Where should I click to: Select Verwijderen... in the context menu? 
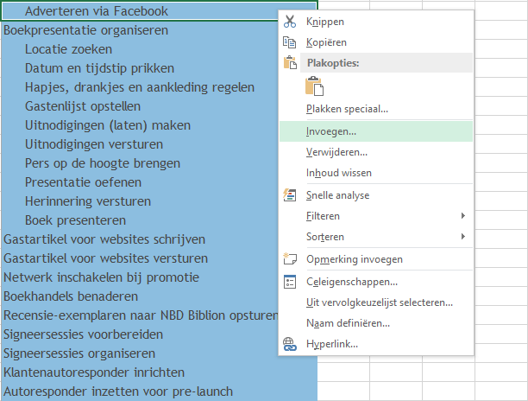click(x=336, y=152)
